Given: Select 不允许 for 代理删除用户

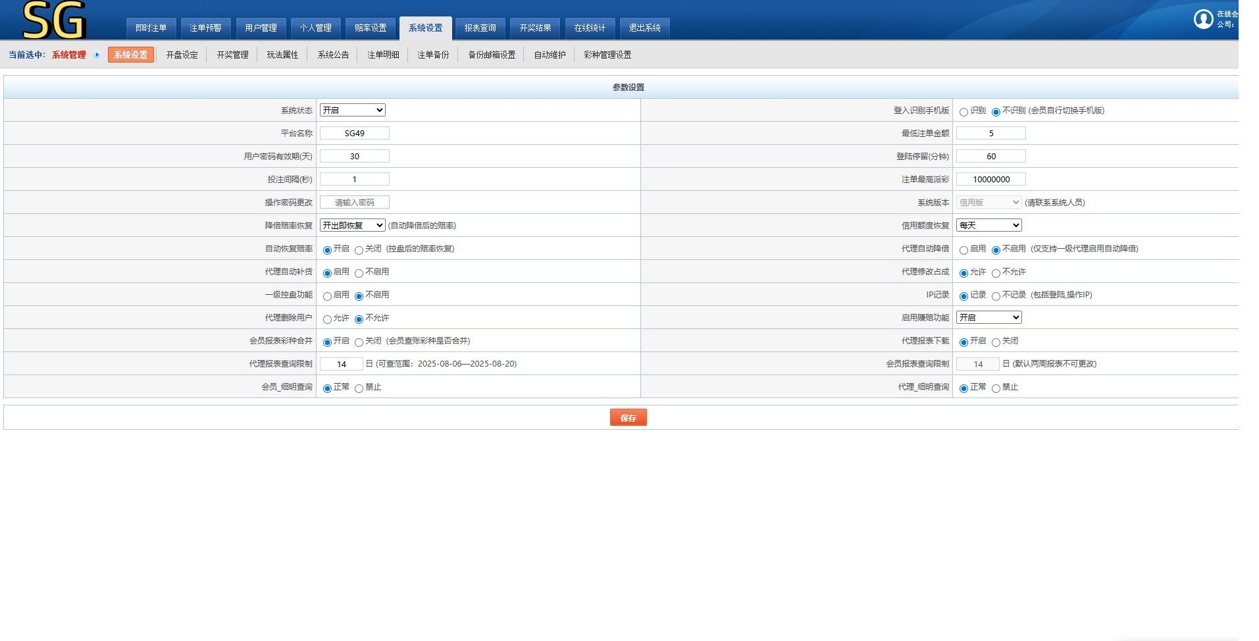Looking at the screenshot, I should coord(359,319).
